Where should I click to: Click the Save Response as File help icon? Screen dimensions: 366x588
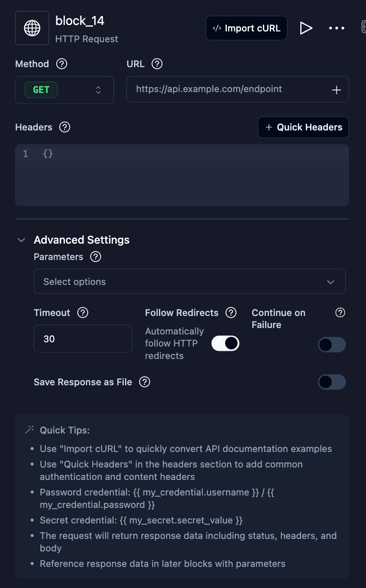tap(145, 382)
